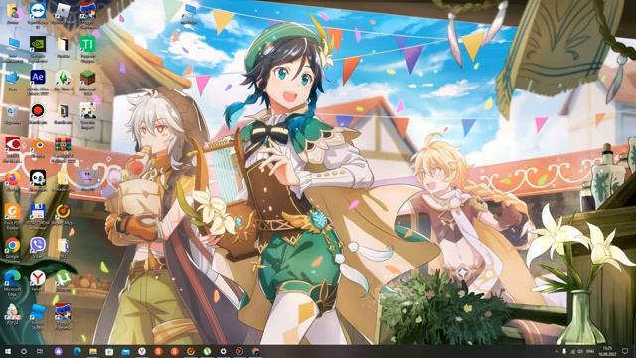Click the Edge icon in the taskbar

[77, 351]
